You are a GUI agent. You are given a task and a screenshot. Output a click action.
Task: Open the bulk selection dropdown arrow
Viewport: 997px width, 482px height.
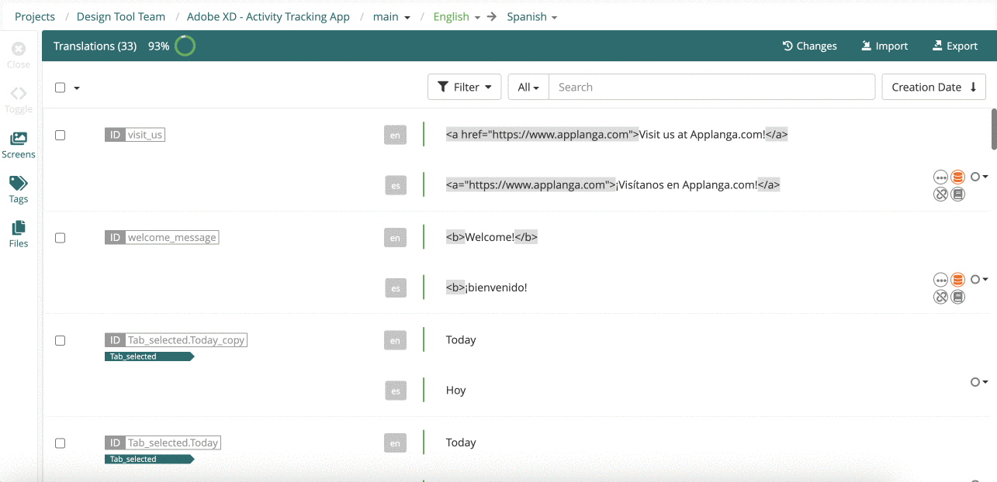pyautogui.click(x=77, y=88)
